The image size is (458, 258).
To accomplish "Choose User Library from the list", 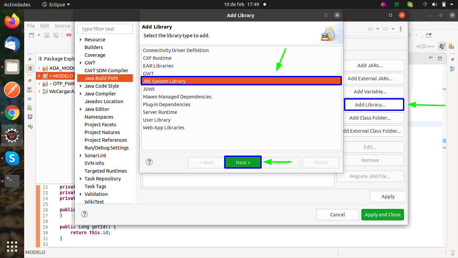I will (x=157, y=120).
